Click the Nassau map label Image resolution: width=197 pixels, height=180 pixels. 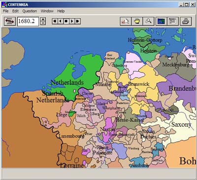pos(107,129)
